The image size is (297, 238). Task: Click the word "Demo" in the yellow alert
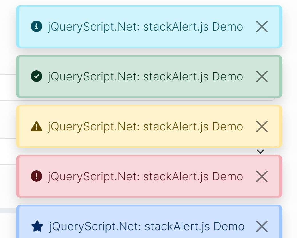pos(228,127)
